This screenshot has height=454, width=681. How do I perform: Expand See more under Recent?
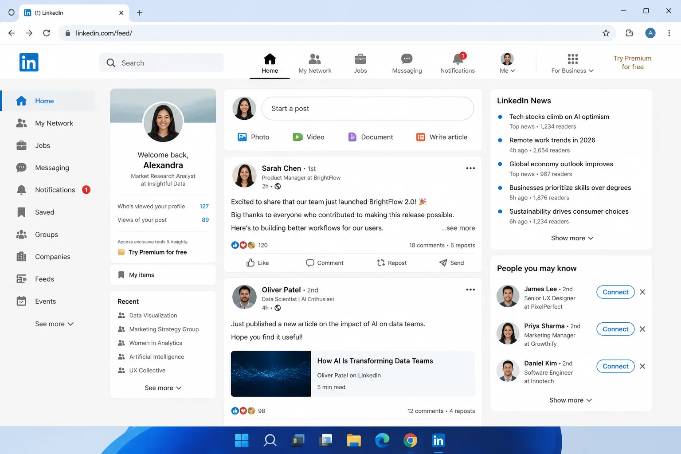pos(163,388)
